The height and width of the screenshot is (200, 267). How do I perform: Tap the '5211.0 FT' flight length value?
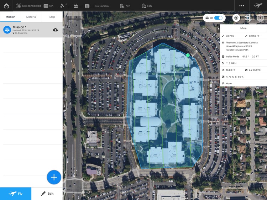254,36
